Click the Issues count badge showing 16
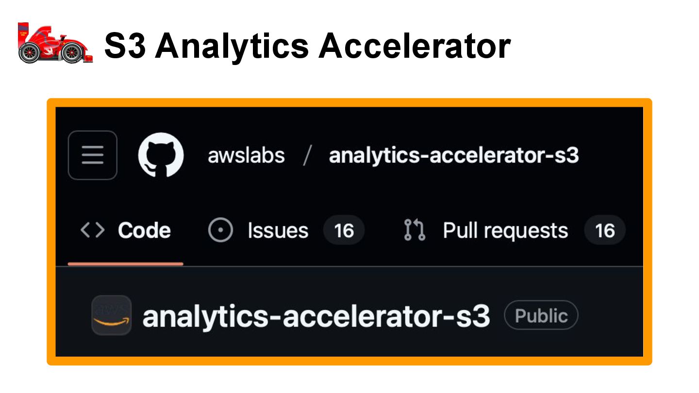The width and height of the screenshot is (699, 393). click(344, 230)
